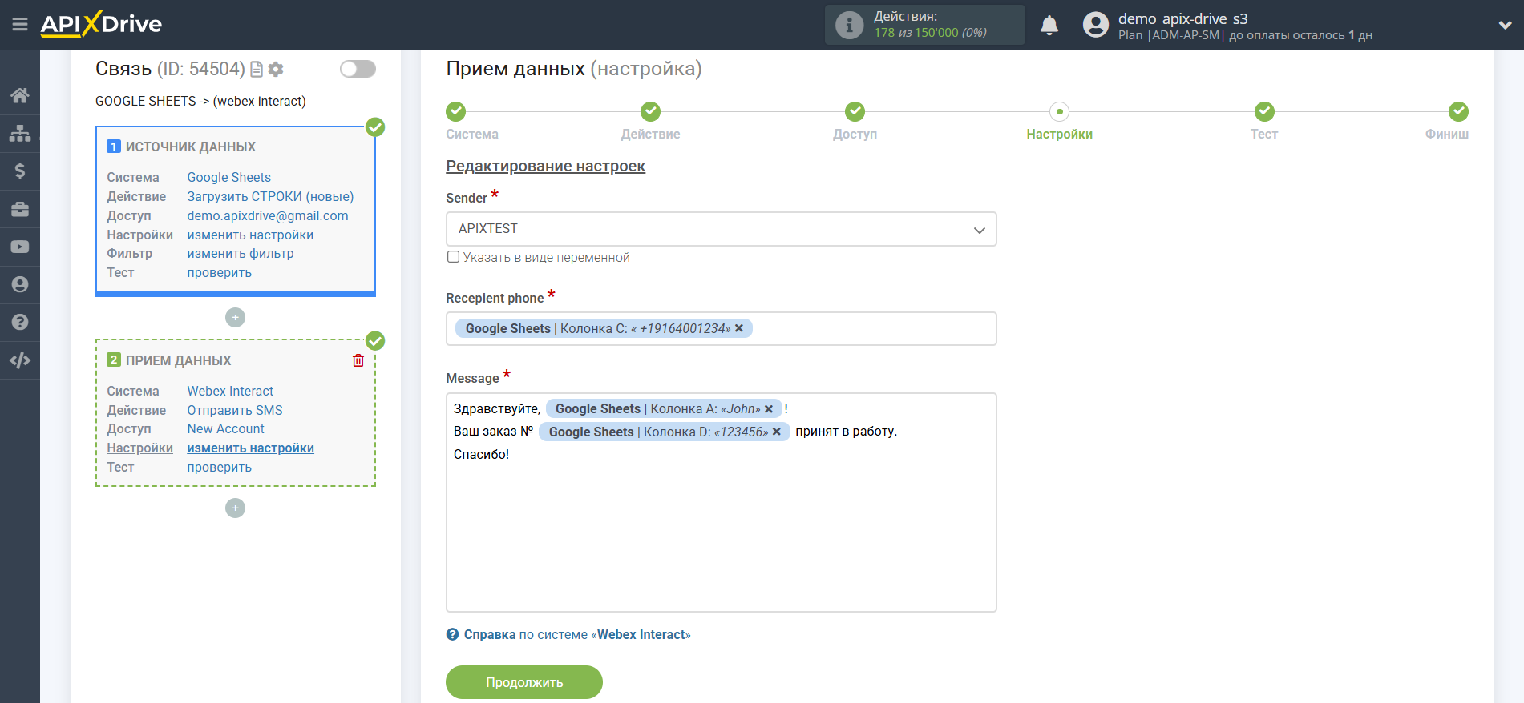Remove the Колонка D 123456 tag

tap(777, 432)
